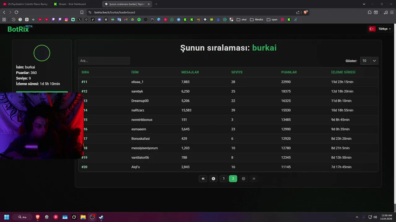Click the Google bookmark icon
The height and width of the screenshot is (222, 396).
coord(20,19)
